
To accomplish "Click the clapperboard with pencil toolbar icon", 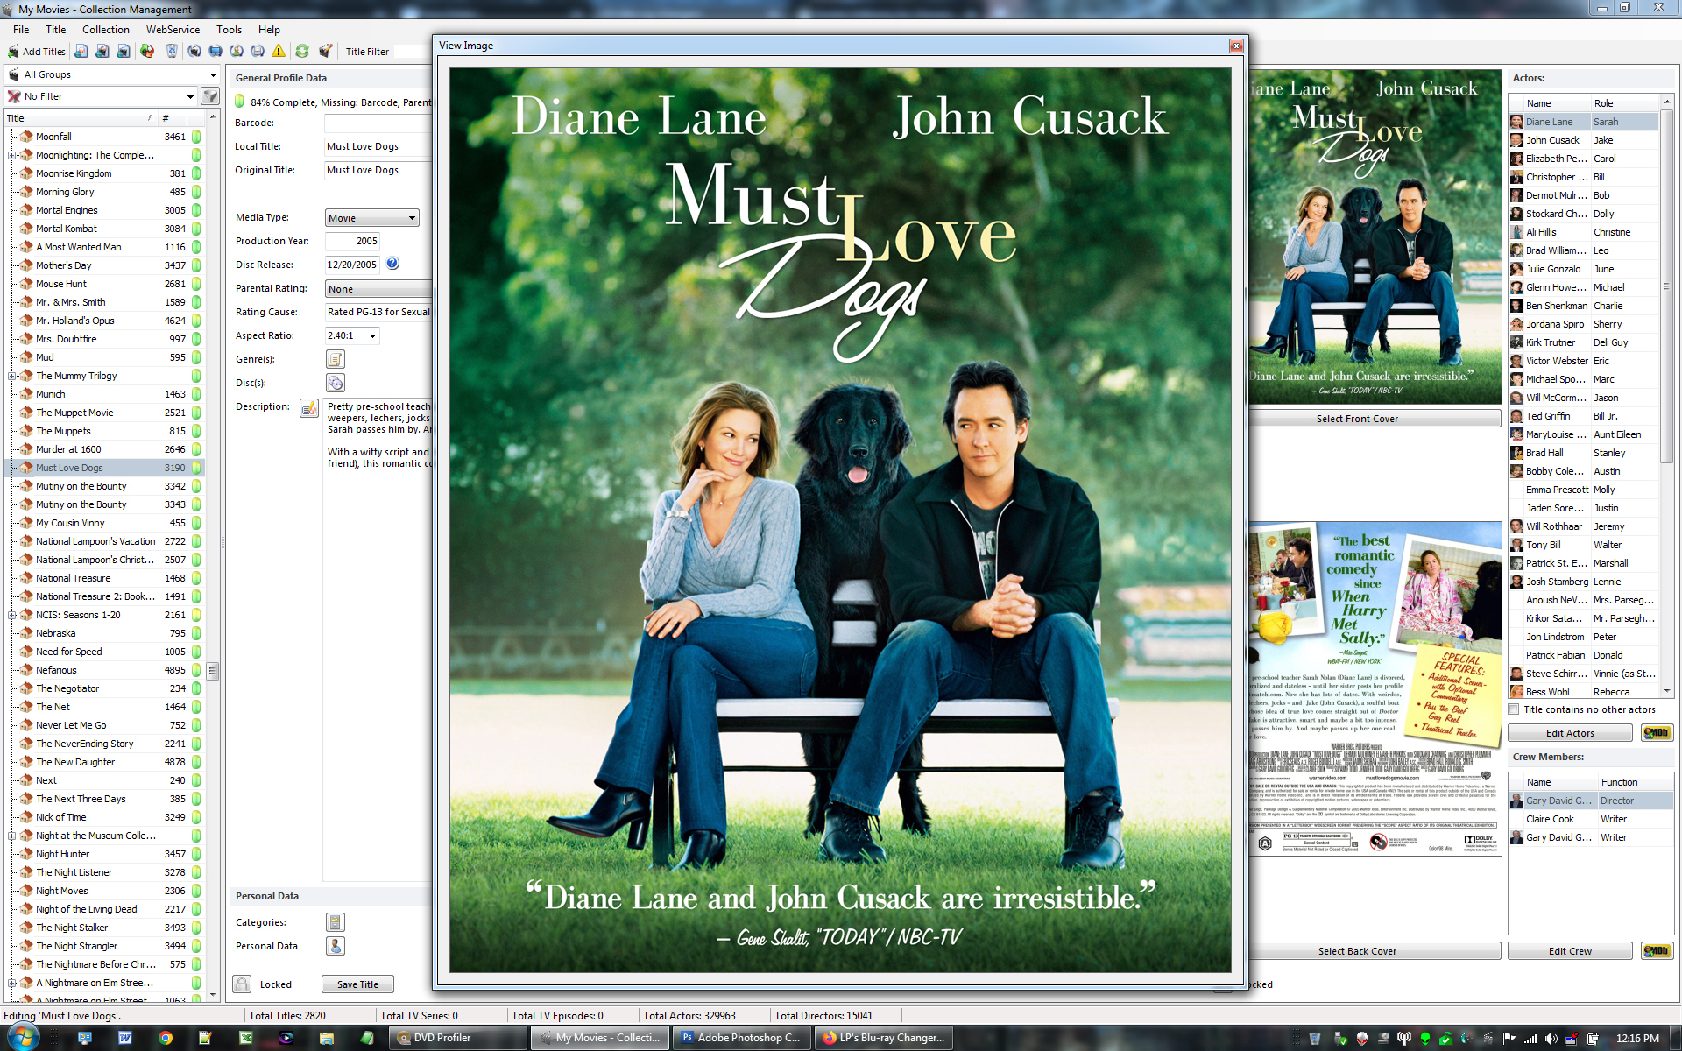I will (x=326, y=52).
